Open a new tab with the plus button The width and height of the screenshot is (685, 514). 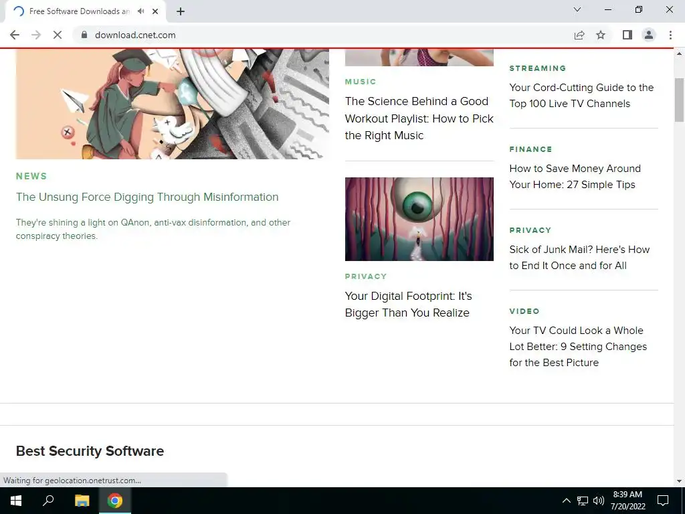[x=181, y=11]
